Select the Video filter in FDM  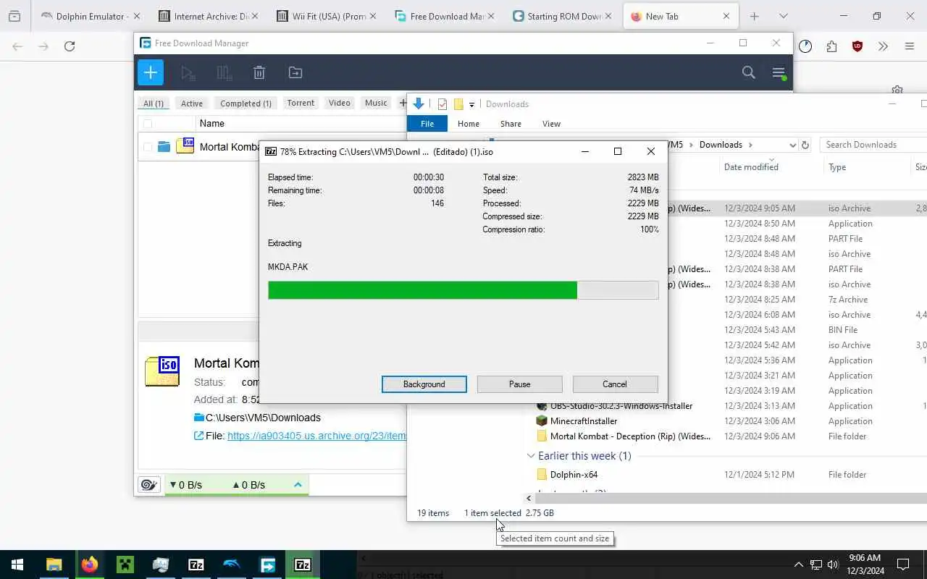(x=340, y=103)
